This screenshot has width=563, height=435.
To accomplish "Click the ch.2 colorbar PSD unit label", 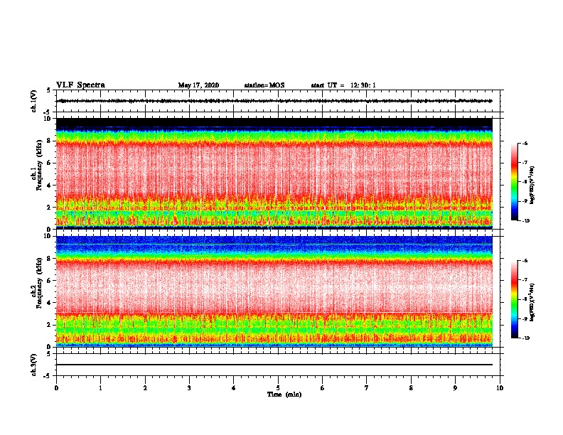I will click(x=532, y=302).
